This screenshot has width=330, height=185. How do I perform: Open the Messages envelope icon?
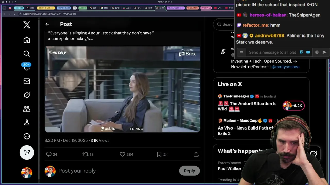[x=27, y=81]
